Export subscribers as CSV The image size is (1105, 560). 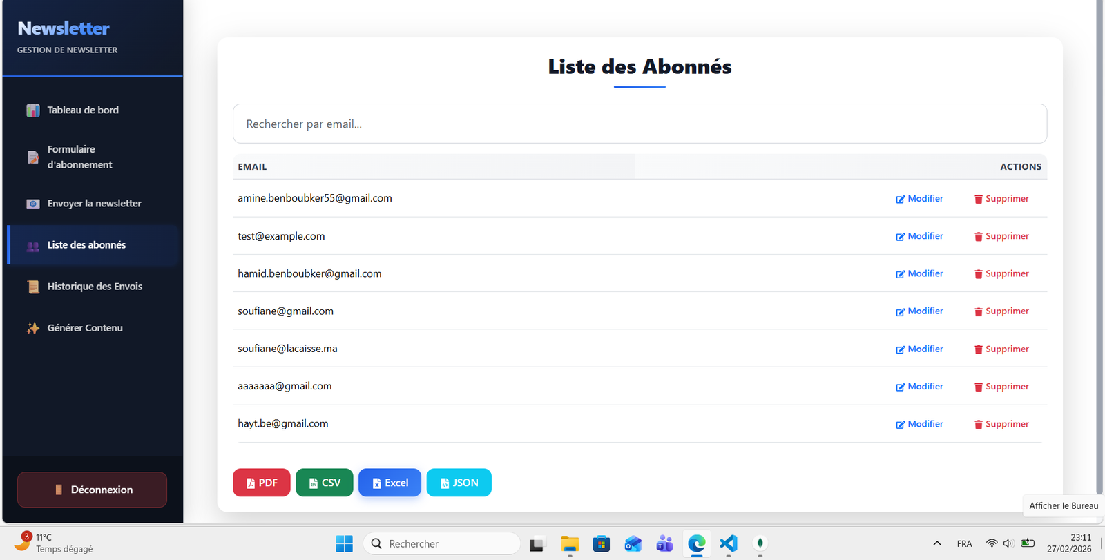324,483
